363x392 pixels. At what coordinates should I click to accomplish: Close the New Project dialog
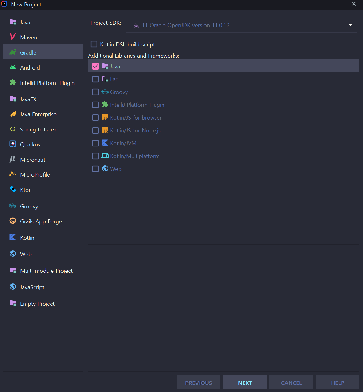pyautogui.click(x=354, y=4)
